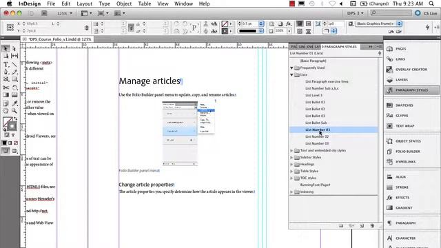This screenshot has width=441, height=248.
Task: Open the Layout menu
Action: pos(84,3)
